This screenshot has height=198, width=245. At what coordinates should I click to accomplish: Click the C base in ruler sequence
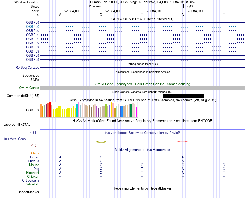[101, 14]
